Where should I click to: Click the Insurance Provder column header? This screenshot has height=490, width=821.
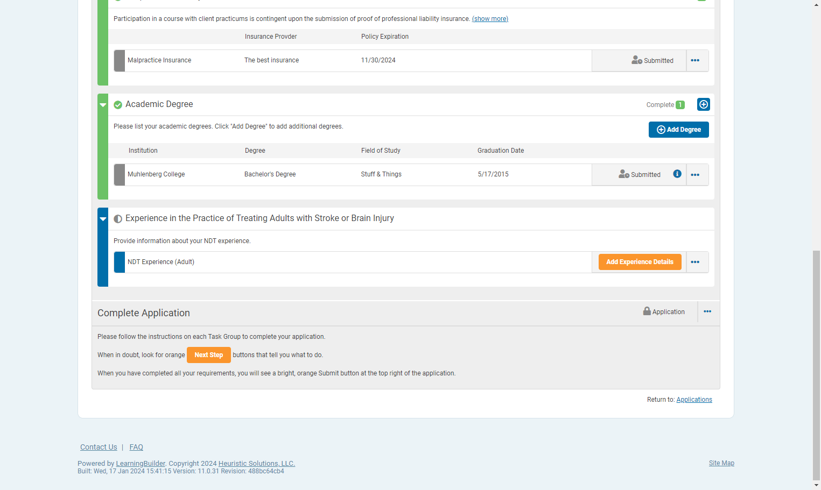(271, 37)
